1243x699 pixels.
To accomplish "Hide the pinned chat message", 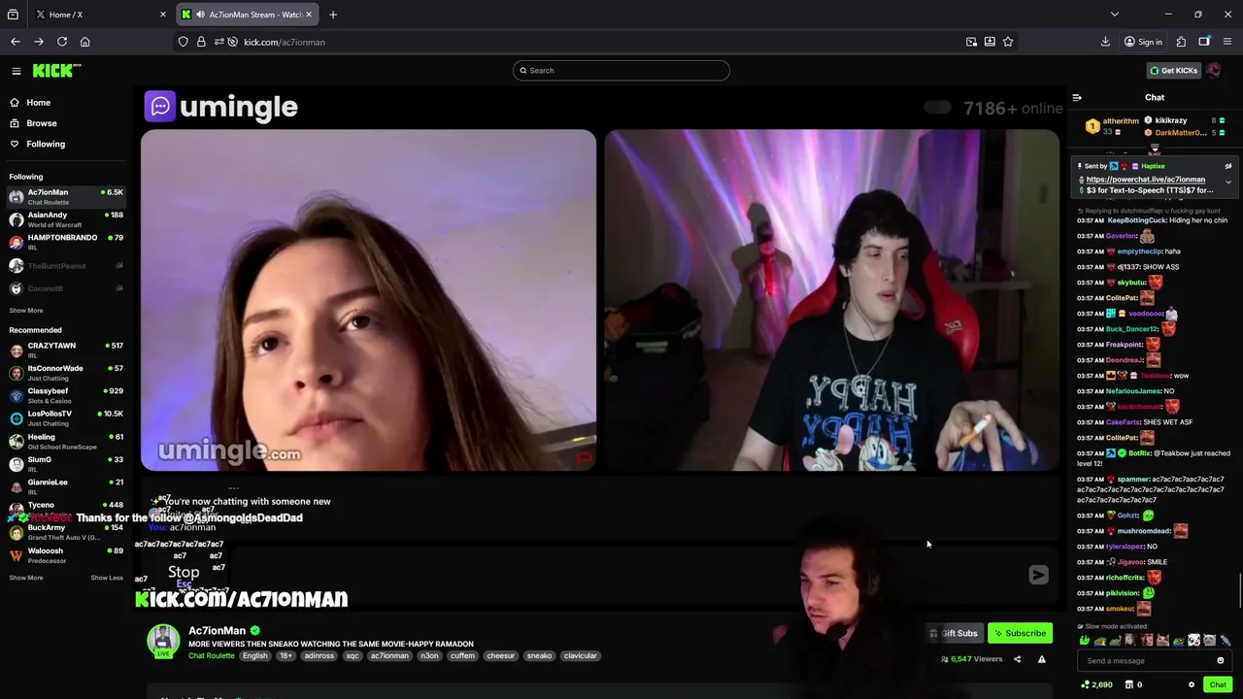I will click(1227, 166).
